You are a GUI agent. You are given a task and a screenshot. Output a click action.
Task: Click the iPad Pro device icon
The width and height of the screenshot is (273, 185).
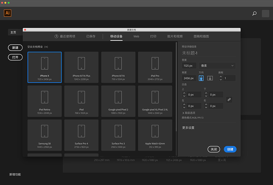pyautogui.click(x=155, y=63)
